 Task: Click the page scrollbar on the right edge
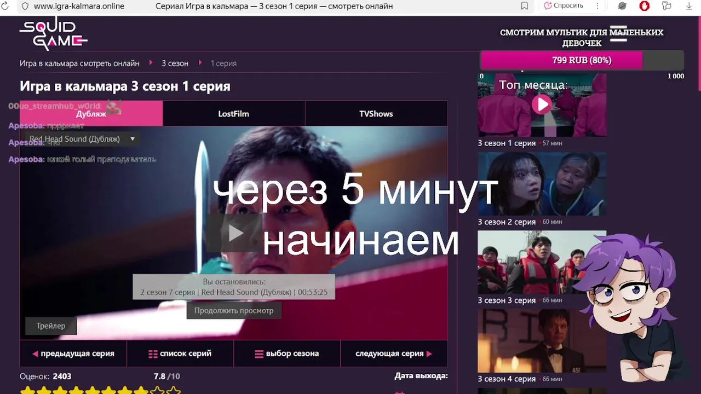tap(699, 55)
